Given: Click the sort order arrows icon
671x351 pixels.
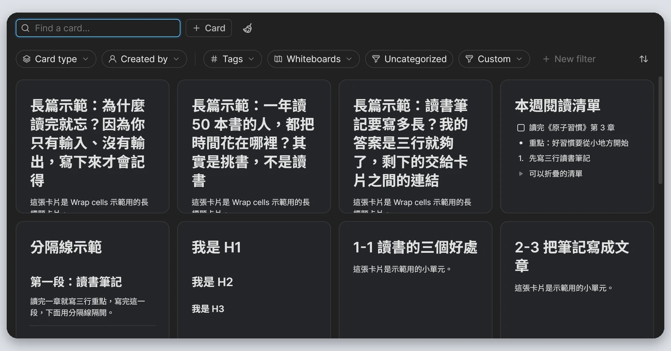Looking at the screenshot, I should (x=644, y=59).
